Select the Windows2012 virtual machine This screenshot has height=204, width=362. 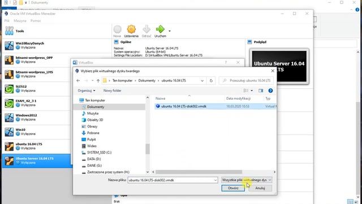pos(37,117)
